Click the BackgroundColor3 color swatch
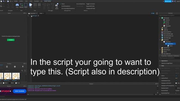The image size is (180, 101). point(176,83)
